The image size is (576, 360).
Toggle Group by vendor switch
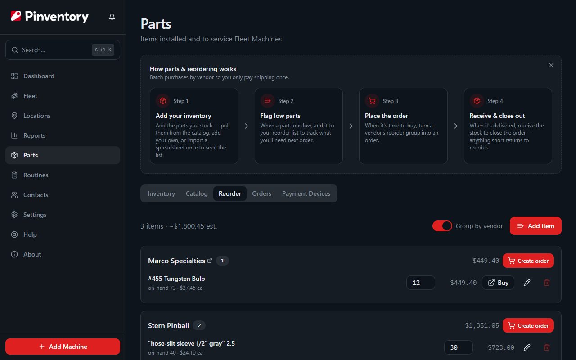point(442,226)
